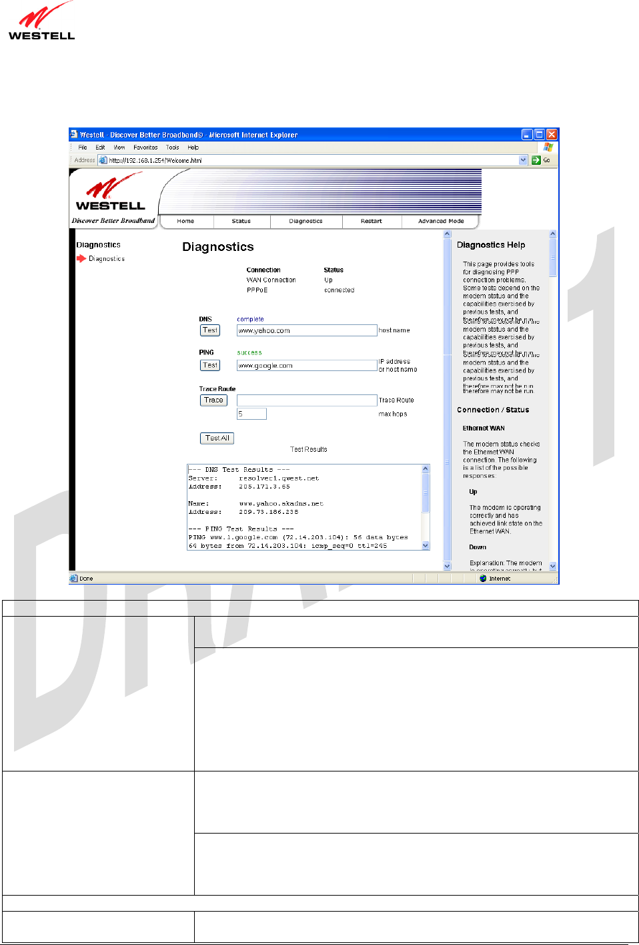Click the Diagnostics link in left sidebar

click(107, 259)
